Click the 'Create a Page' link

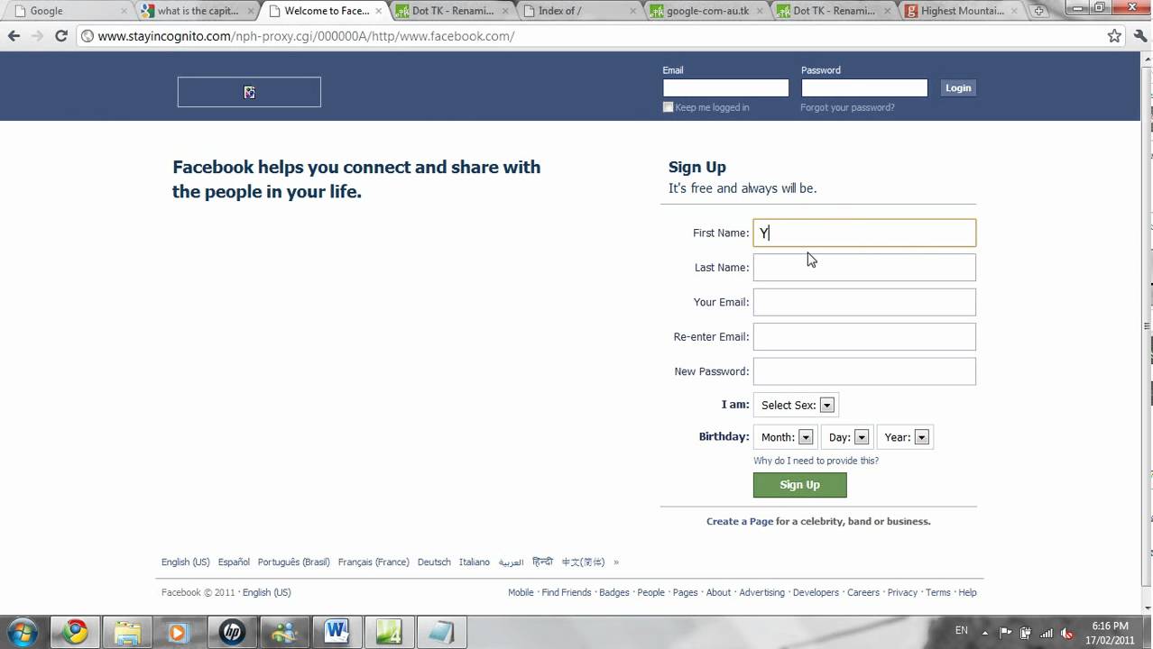pos(740,521)
